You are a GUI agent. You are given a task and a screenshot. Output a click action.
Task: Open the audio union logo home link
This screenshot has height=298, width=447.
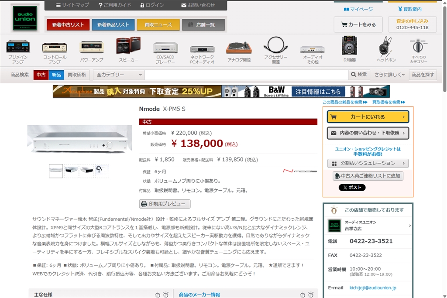pyautogui.click(x=25, y=18)
